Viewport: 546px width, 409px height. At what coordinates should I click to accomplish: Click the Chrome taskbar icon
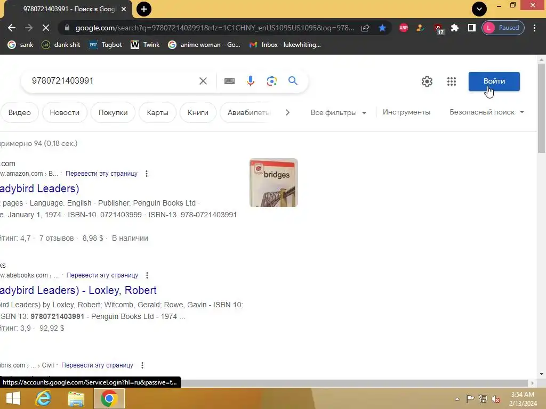[109, 398]
